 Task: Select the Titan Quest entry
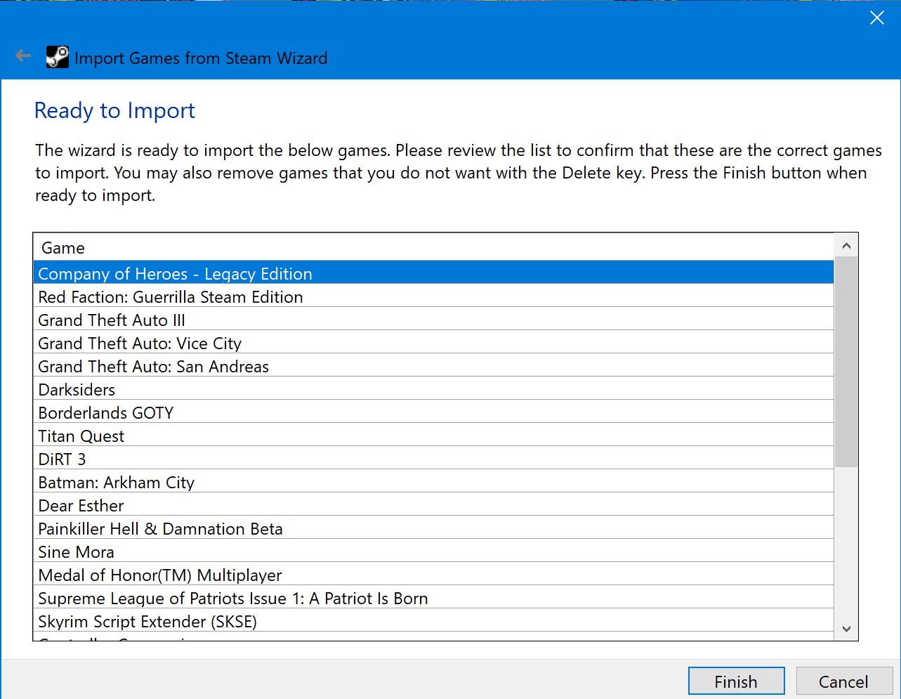coord(434,435)
